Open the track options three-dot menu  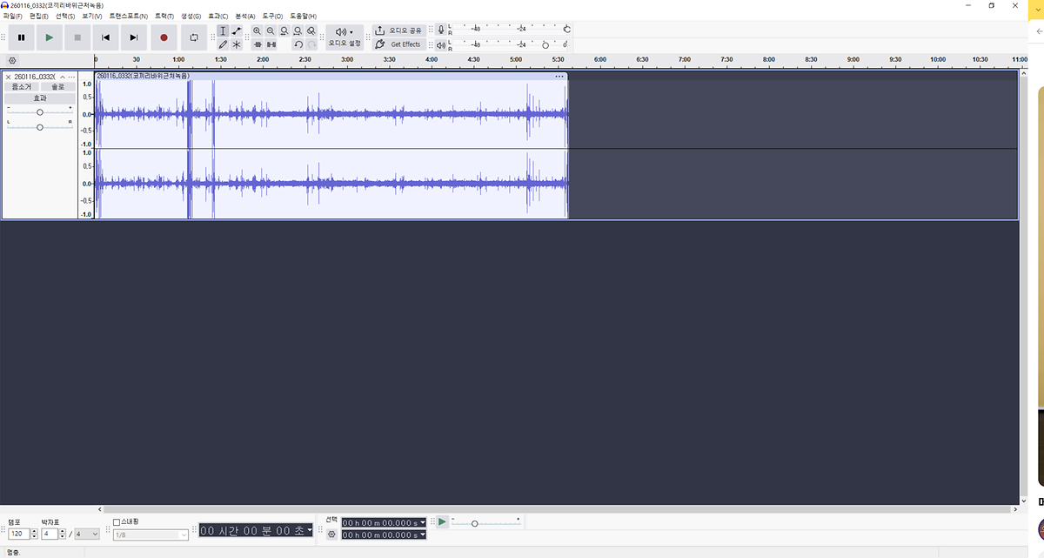coord(72,77)
